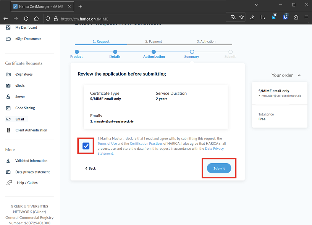Open the Server menu label
The width and height of the screenshot is (312, 225).
(20, 97)
